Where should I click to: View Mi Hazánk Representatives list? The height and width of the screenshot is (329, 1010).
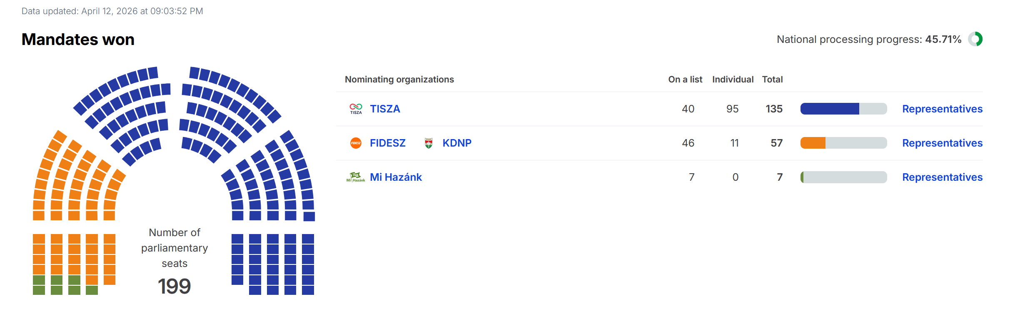pyautogui.click(x=942, y=177)
